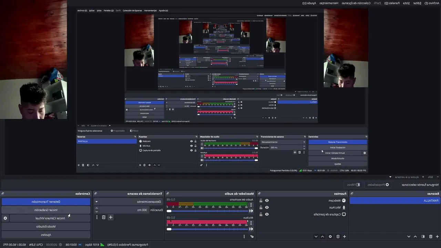This screenshot has width=441, height=248.
Task: Undock the Transiciones de escena panel
Action: click(95, 194)
